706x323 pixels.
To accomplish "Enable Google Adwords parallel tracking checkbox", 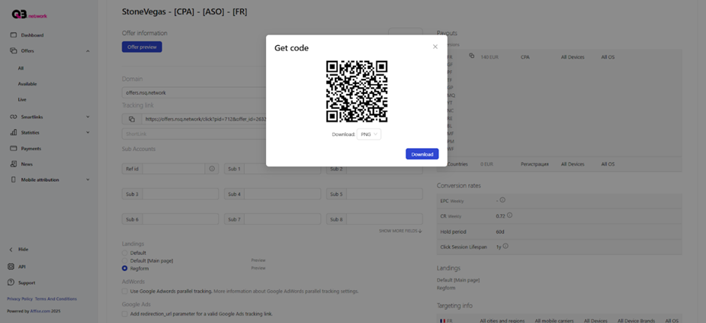I will (x=125, y=291).
